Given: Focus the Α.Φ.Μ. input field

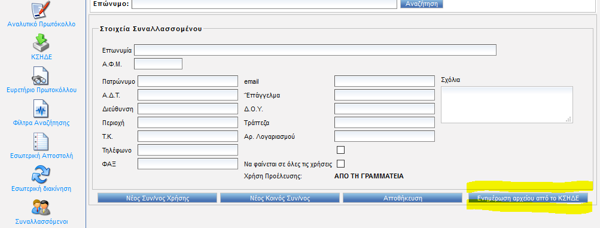Looking at the screenshot, I should (159, 64).
